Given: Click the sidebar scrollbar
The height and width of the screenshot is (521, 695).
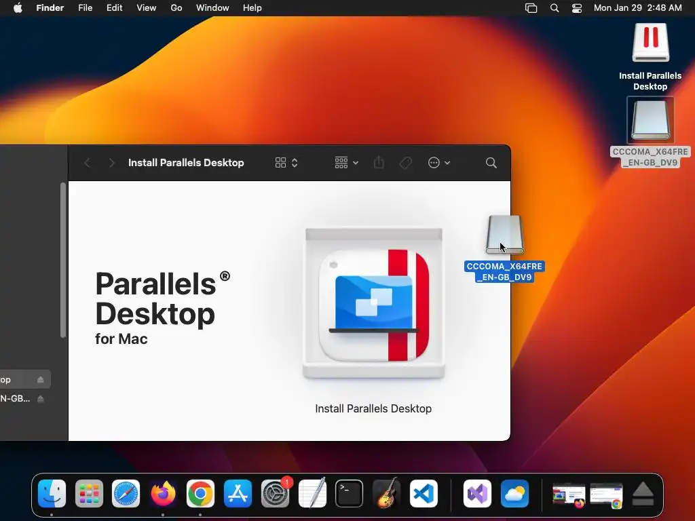Looking at the screenshot, I should [x=63, y=260].
